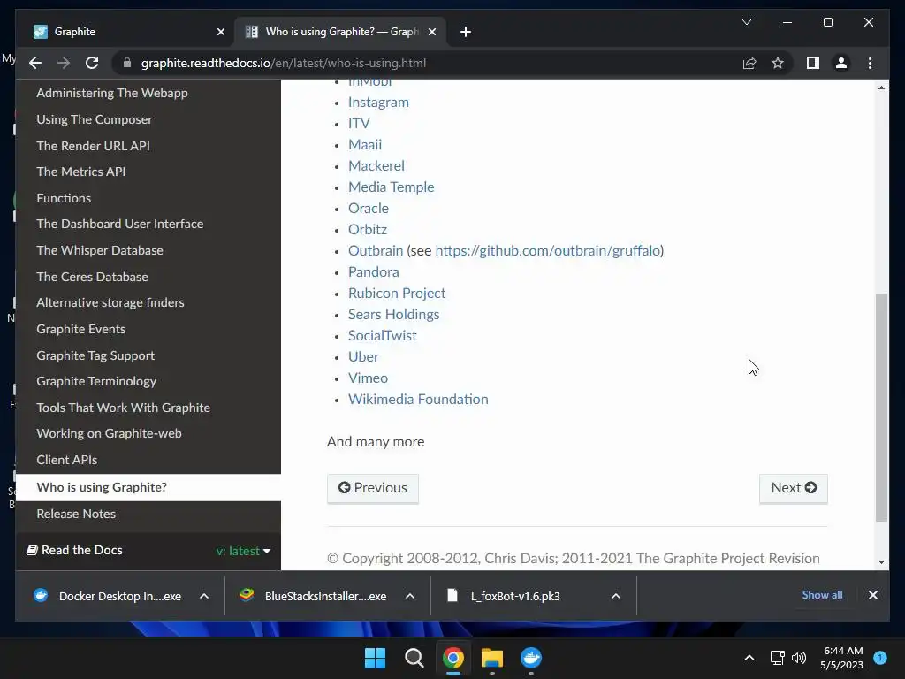
Task: Reload the page with the refresh icon
Action: click(92, 63)
